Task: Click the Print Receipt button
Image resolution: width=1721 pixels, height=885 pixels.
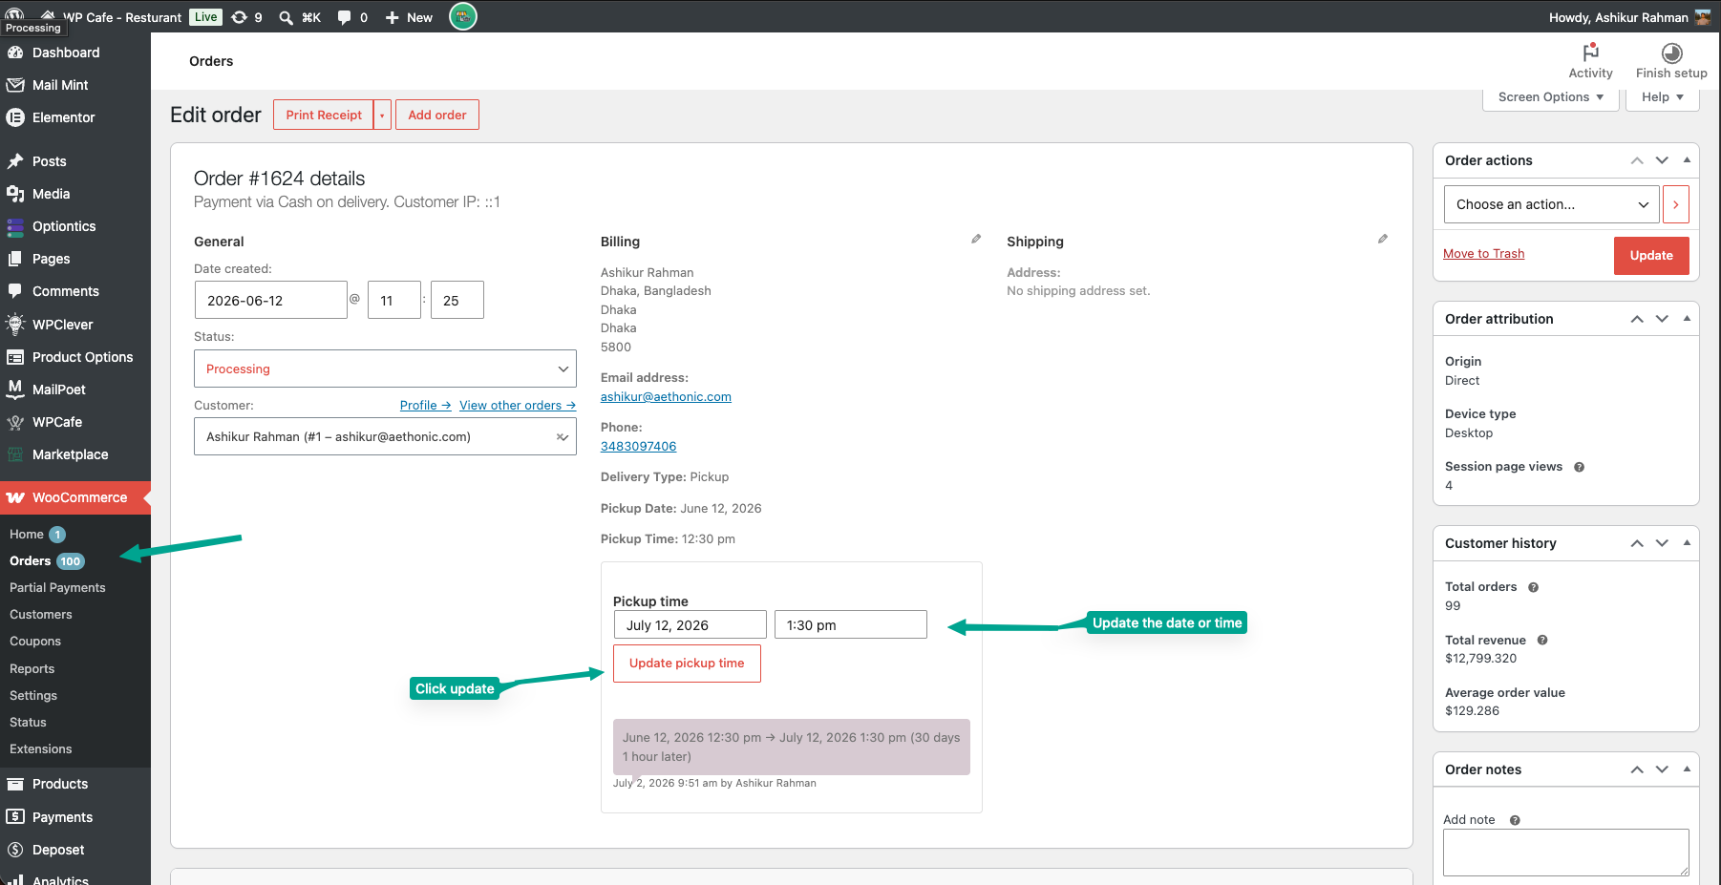Action: click(324, 115)
